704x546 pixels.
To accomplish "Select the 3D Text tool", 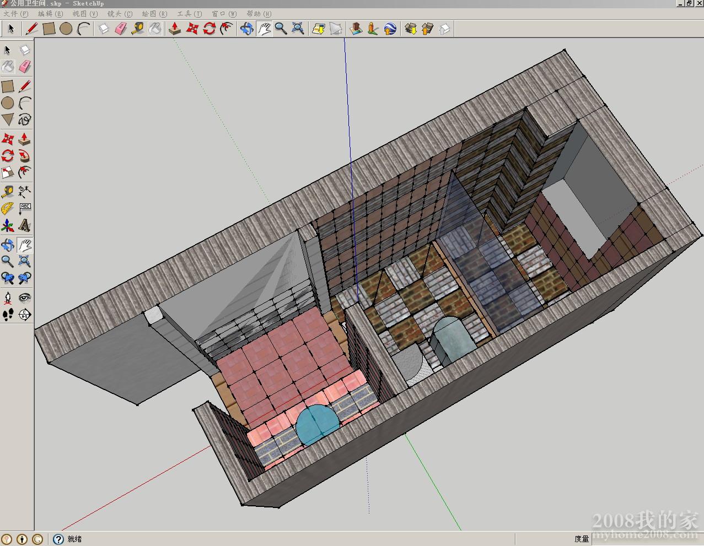I will pos(24,225).
